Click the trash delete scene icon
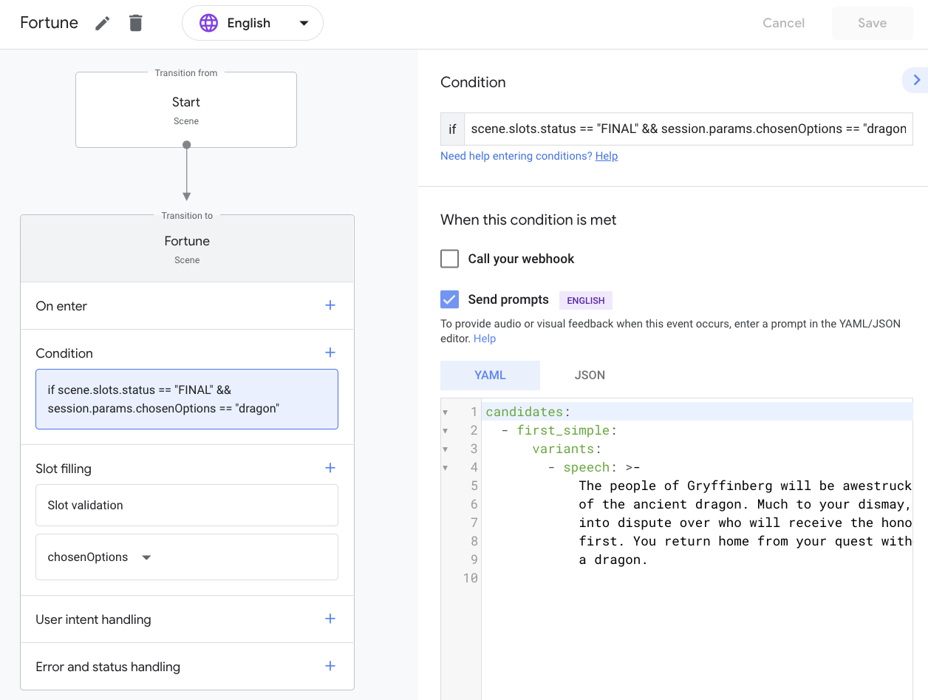 [x=135, y=24]
